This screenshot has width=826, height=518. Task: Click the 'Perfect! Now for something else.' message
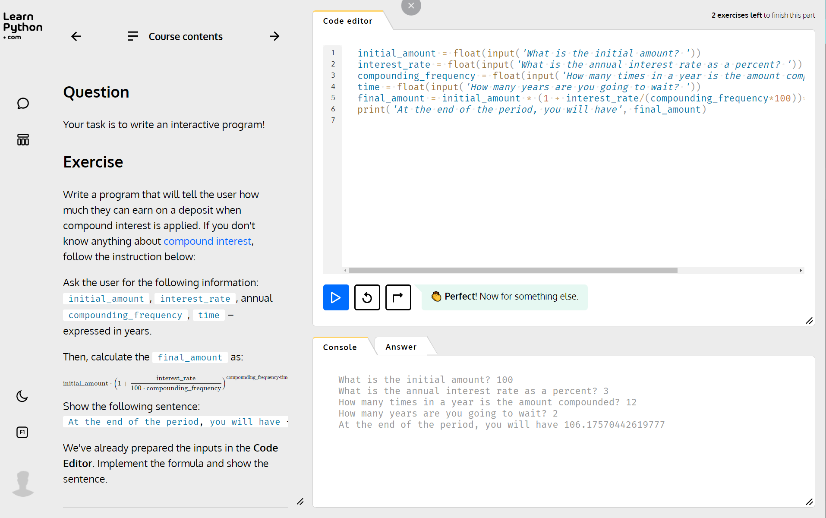pos(504,297)
